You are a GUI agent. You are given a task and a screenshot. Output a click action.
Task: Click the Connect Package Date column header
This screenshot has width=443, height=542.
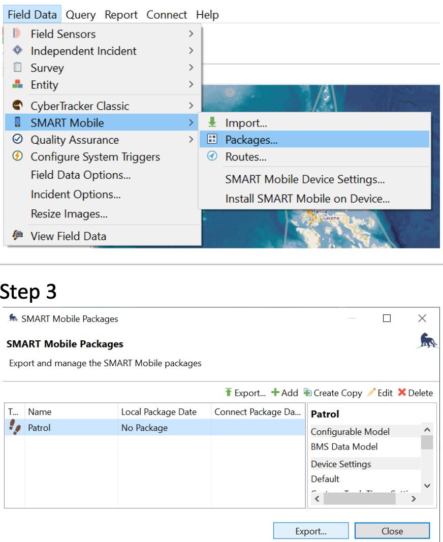click(x=258, y=411)
